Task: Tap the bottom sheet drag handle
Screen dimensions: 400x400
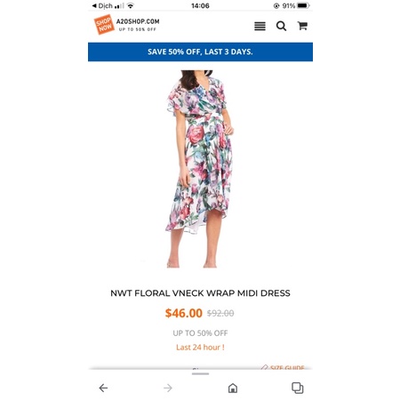Action: point(200,374)
